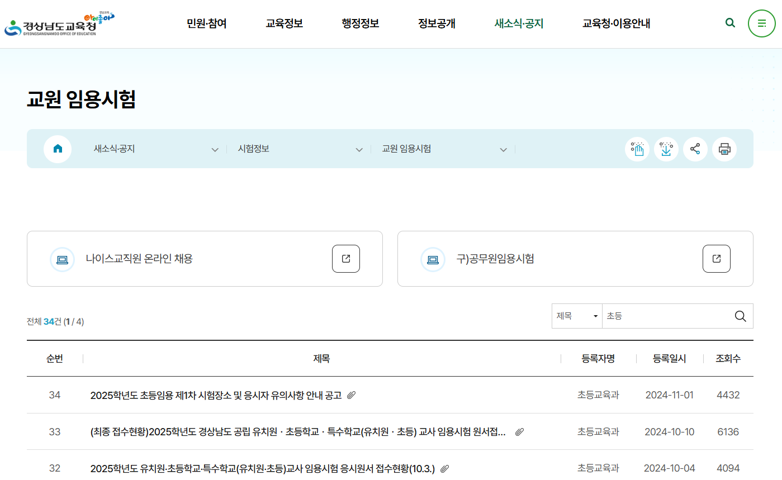Expand the 새소식·공지 breadcrumb dropdown
Image resolution: width=782 pixels, height=480 pixels.
[215, 149]
